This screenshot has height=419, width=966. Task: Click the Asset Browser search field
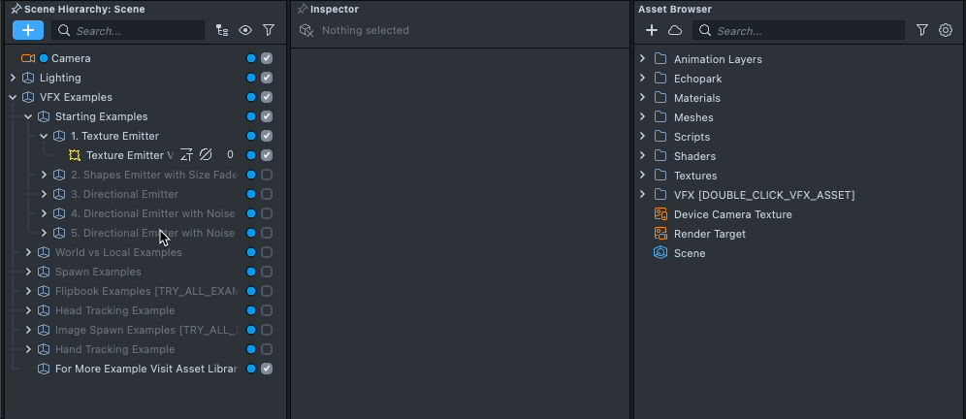(798, 30)
